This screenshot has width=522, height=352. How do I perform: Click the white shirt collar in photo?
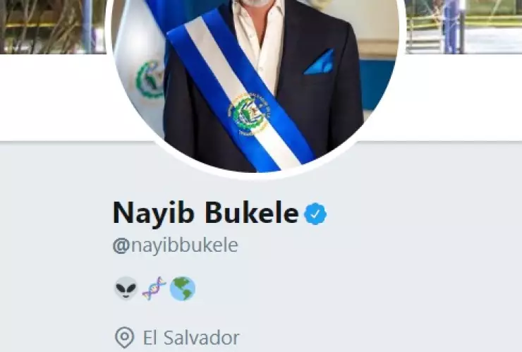coord(258,37)
